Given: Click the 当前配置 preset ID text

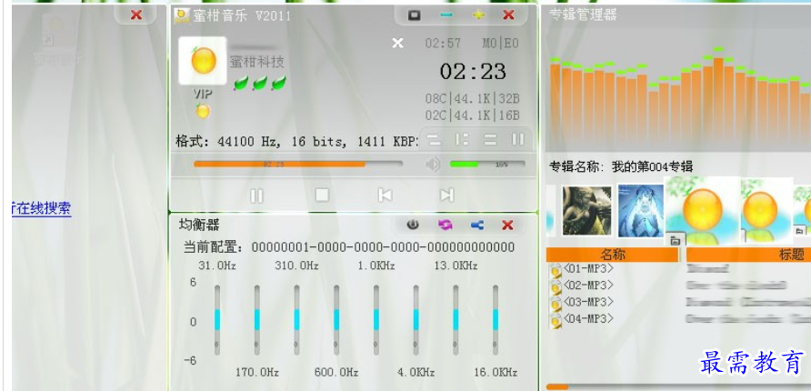Looking at the screenshot, I should coord(384,247).
